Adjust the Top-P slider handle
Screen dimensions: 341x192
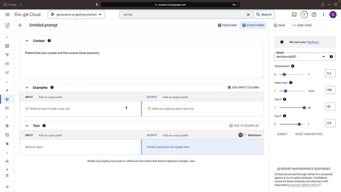(x=299, y=124)
